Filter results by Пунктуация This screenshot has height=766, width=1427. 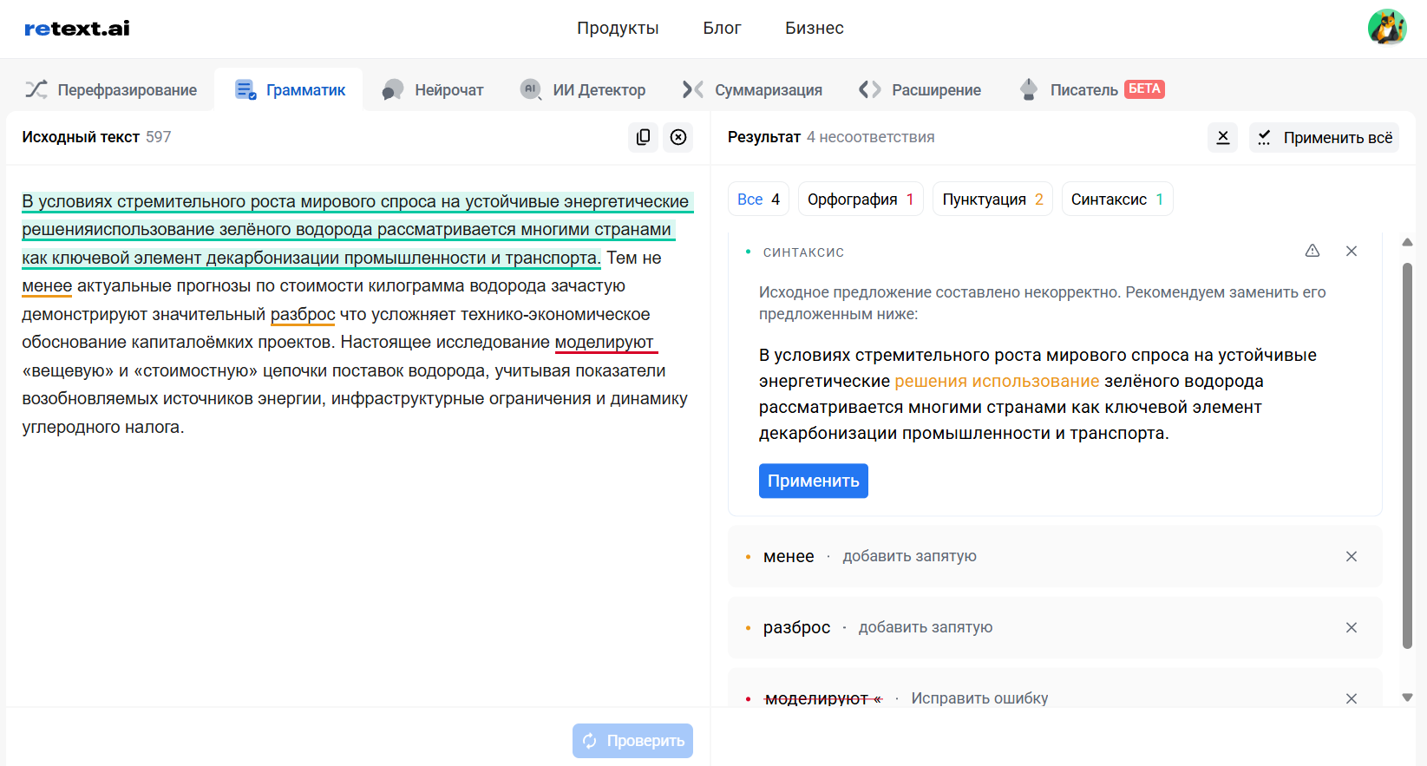[992, 200]
